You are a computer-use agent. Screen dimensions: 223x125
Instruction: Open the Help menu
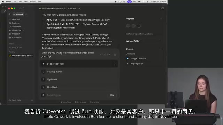(39, 2)
